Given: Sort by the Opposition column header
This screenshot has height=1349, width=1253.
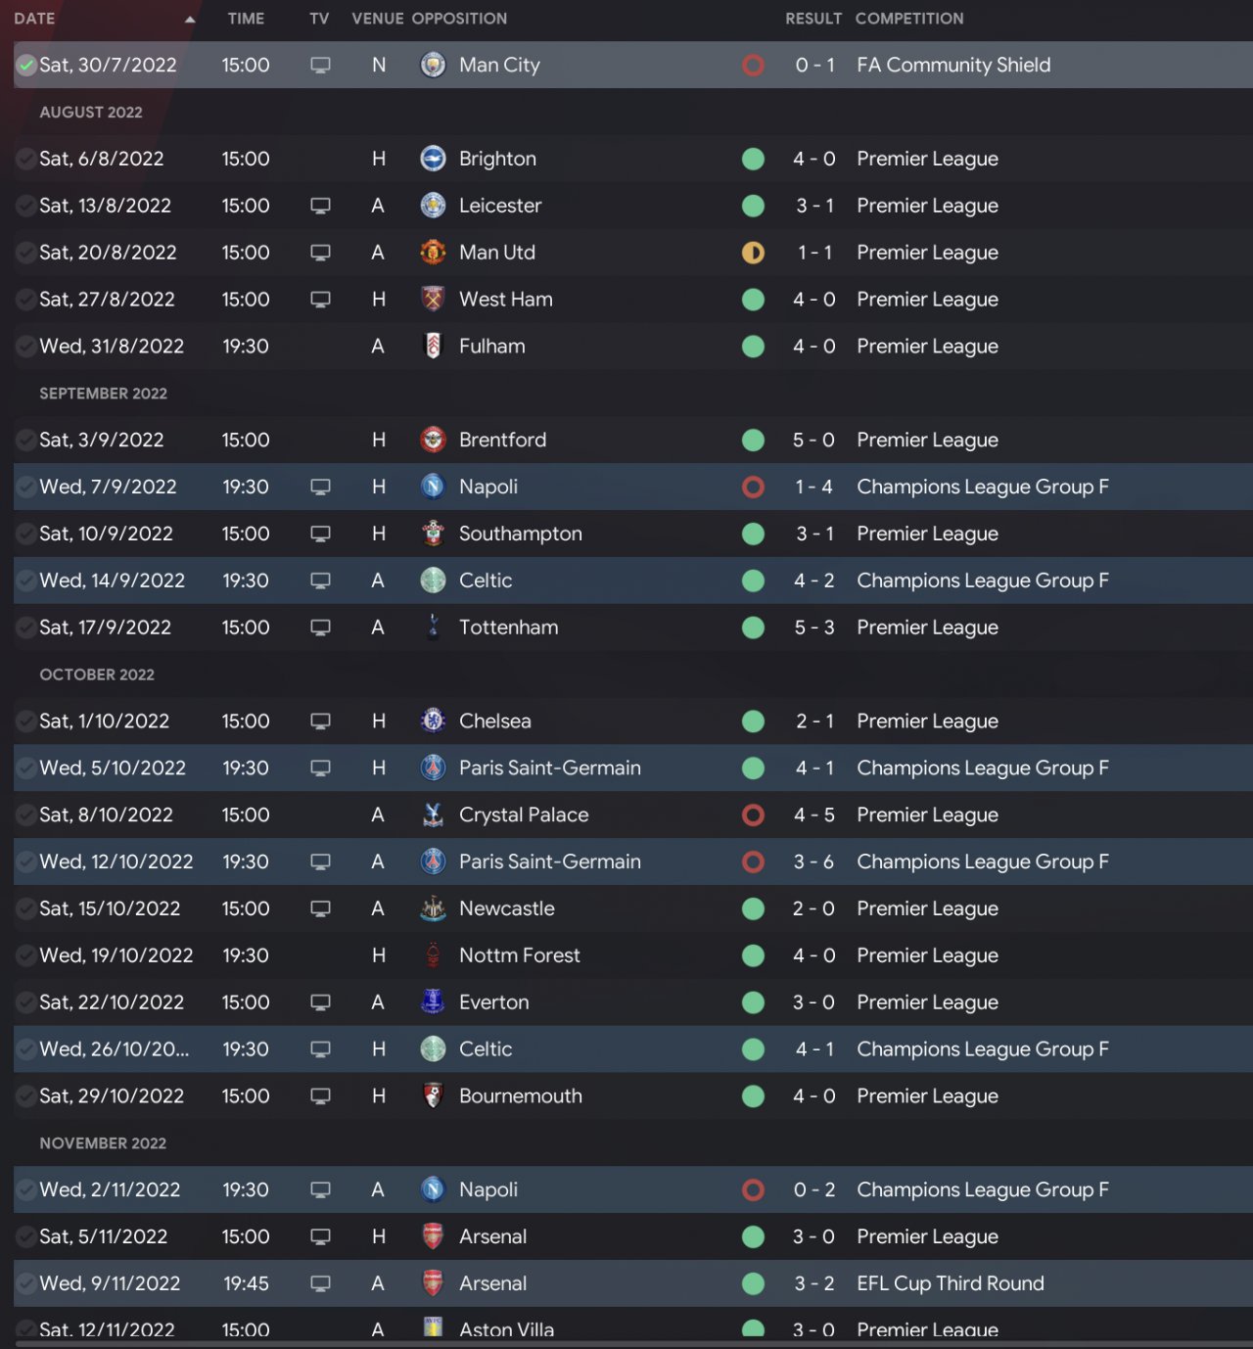Looking at the screenshot, I should point(459,19).
